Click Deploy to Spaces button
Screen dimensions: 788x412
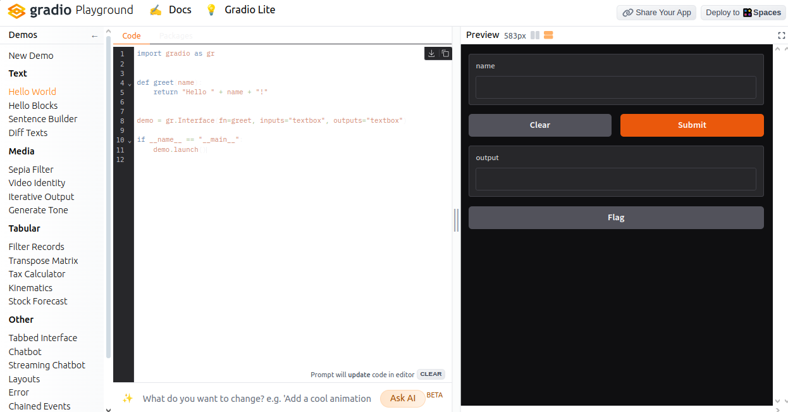pyautogui.click(x=743, y=13)
